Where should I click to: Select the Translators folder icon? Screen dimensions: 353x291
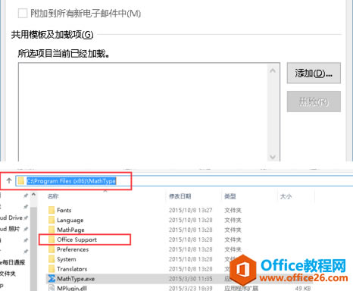pos(52,269)
